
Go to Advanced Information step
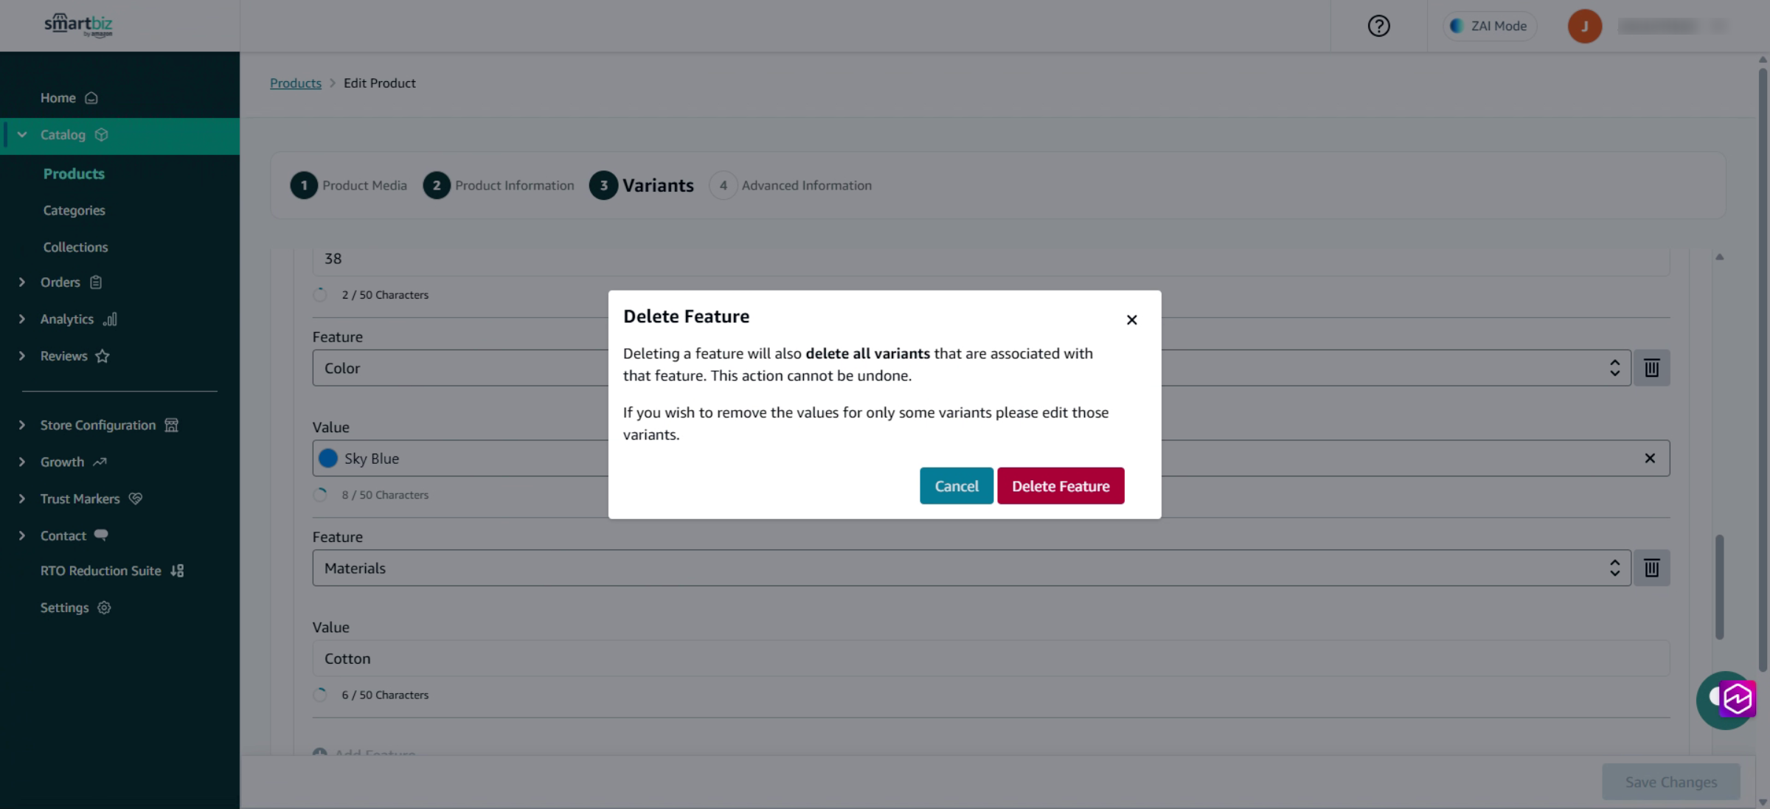791,185
